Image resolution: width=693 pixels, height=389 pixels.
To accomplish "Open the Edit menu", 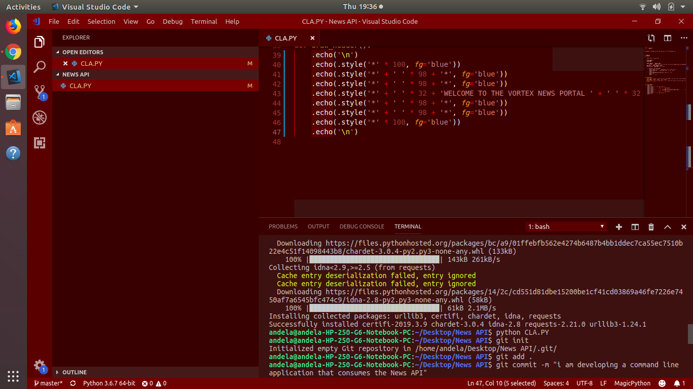I will [x=74, y=21].
